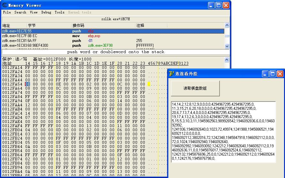Image resolution: width=285 pixels, height=178 pixels.
Task: Click the zzllk.exe+1EC7E address bar
Action: [116, 19]
